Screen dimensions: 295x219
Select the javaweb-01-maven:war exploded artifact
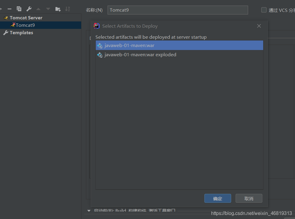[179, 55]
